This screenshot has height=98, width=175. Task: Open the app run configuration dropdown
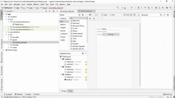125,8
